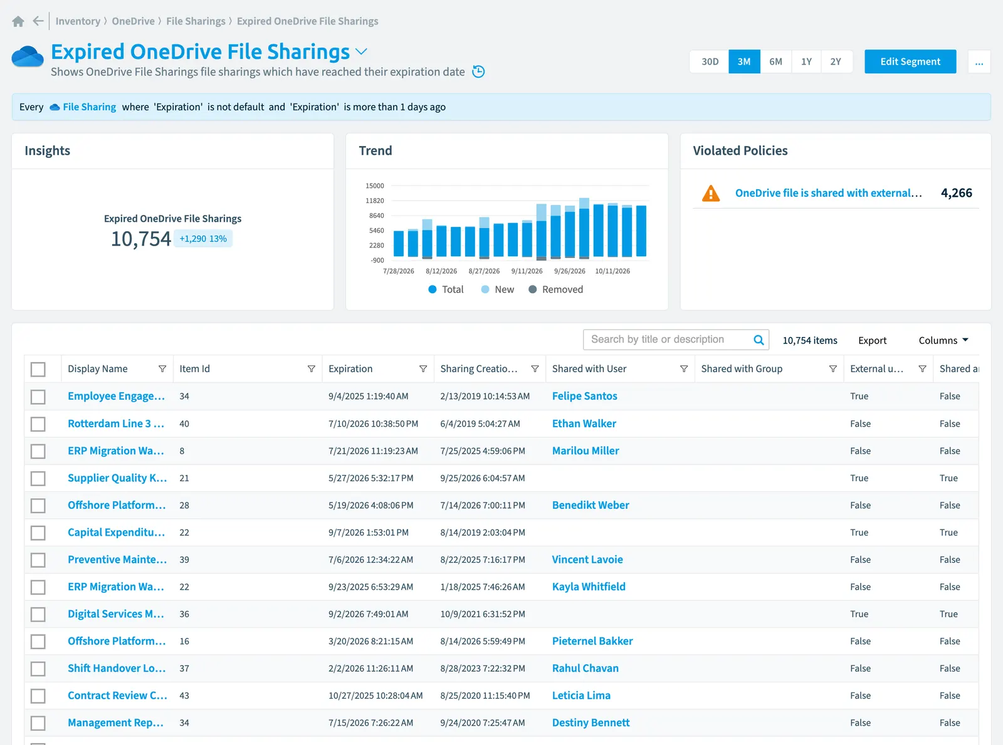Filter the Display Name column

pyautogui.click(x=162, y=369)
